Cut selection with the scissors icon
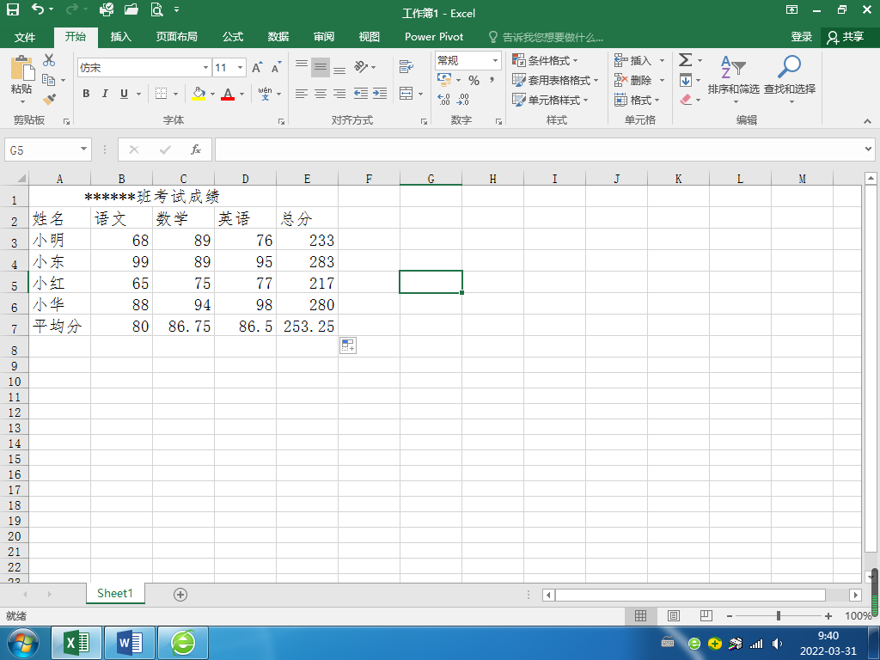The image size is (880, 660). point(49,60)
